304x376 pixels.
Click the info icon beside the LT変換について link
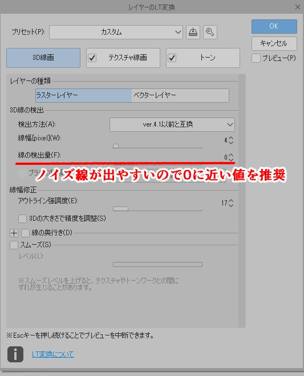(x=15, y=354)
